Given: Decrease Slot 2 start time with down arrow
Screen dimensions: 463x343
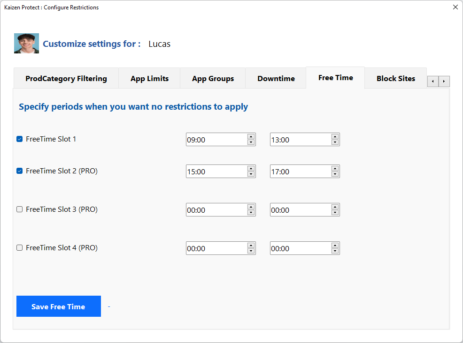Looking at the screenshot, I should coord(251,174).
